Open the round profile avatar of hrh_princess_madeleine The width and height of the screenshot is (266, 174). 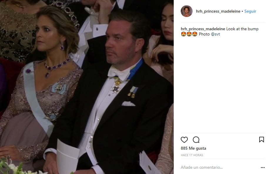click(x=186, y=11)
